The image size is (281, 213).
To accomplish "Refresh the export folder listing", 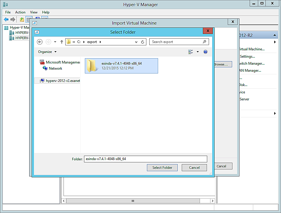I will click(x=143, y=42).
